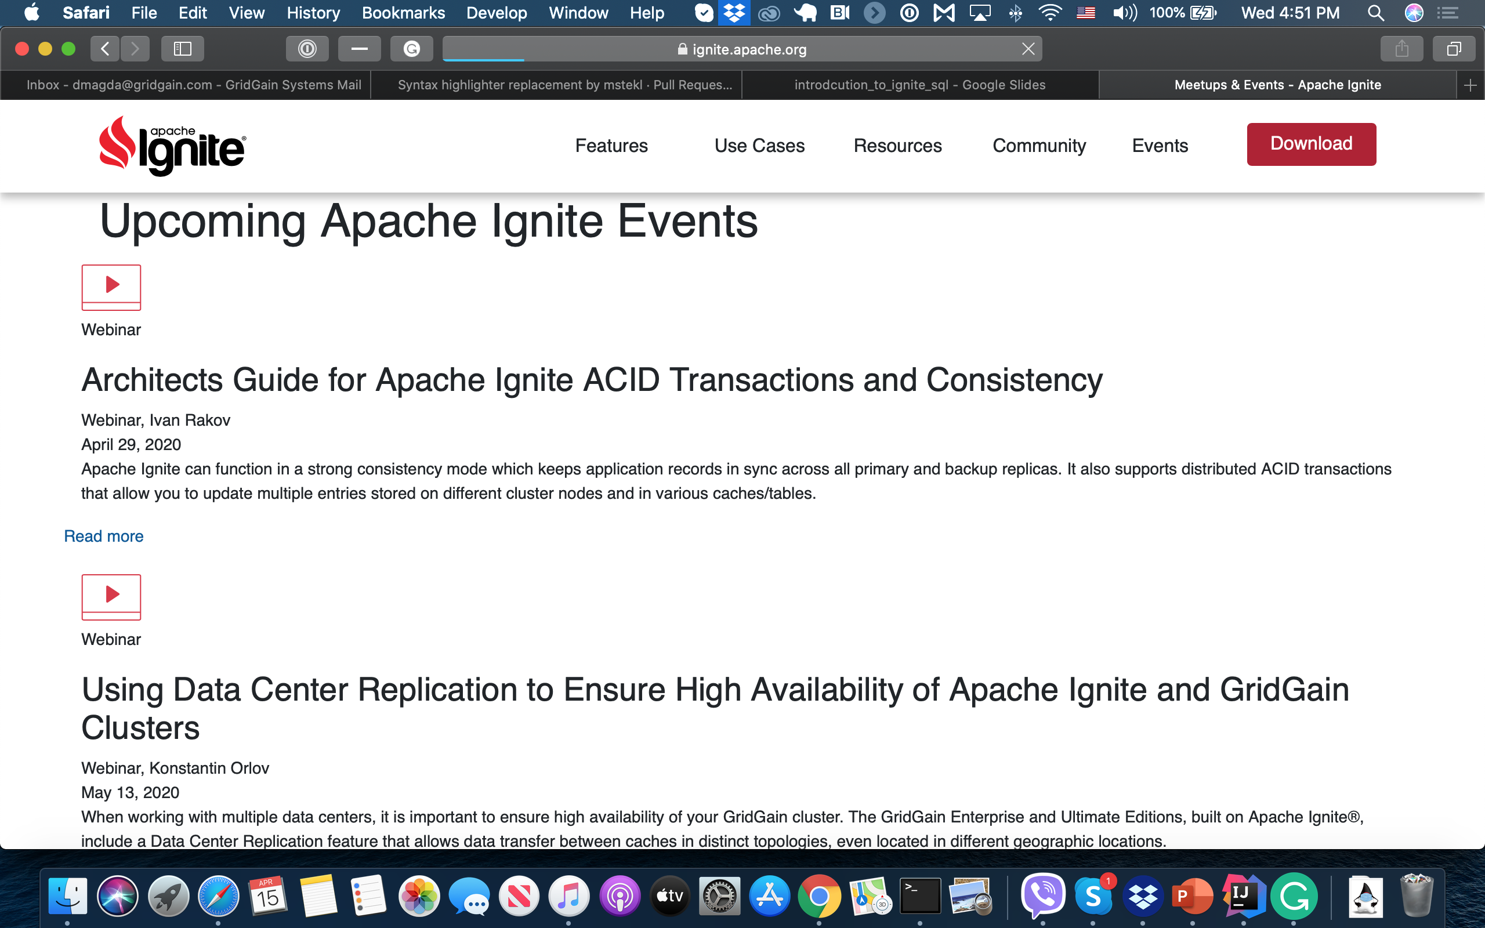Click the Grammarly extension icon in toolbar
This screenshot has width=1485, height=928.
411,49
